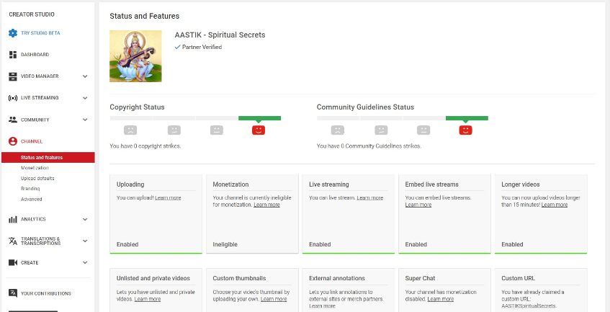Open Your Contributions menu item
This screenshot has height=312, width=610.
pos(46,294)
